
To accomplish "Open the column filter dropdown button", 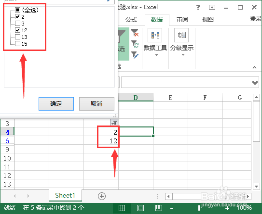I will [x=114, y=123].
